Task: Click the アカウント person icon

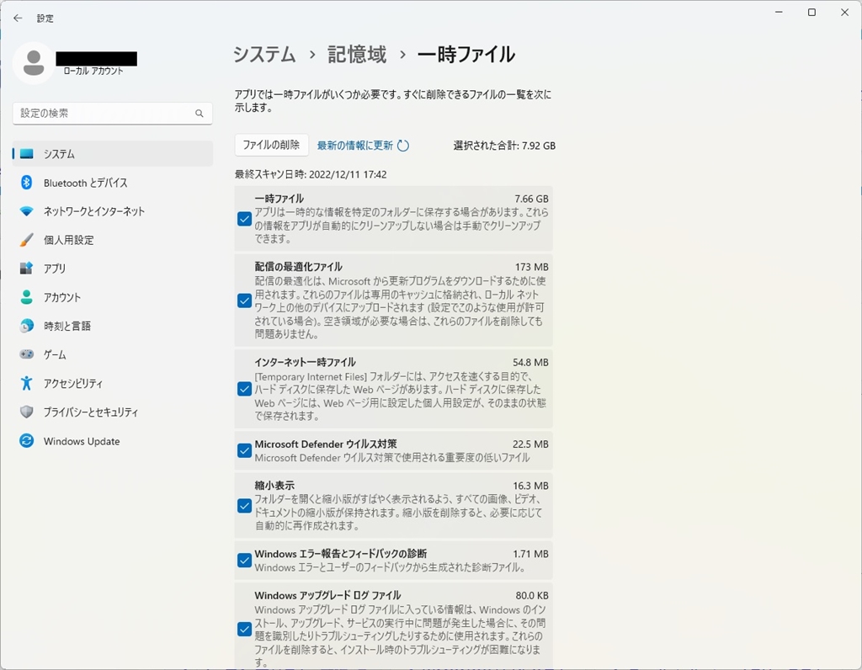Action: (26, 297)
